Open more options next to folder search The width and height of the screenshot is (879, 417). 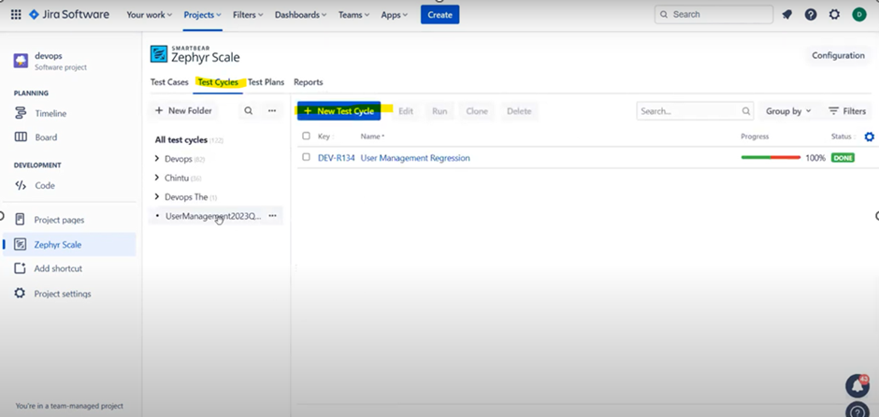point(272,110)
